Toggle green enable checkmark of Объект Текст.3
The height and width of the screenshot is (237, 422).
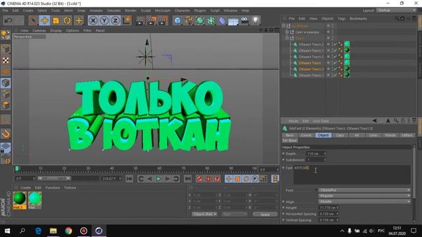click(x=336, y=69)
